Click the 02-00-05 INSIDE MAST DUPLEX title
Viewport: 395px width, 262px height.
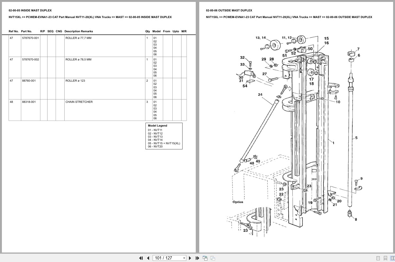tap(30, 10)
